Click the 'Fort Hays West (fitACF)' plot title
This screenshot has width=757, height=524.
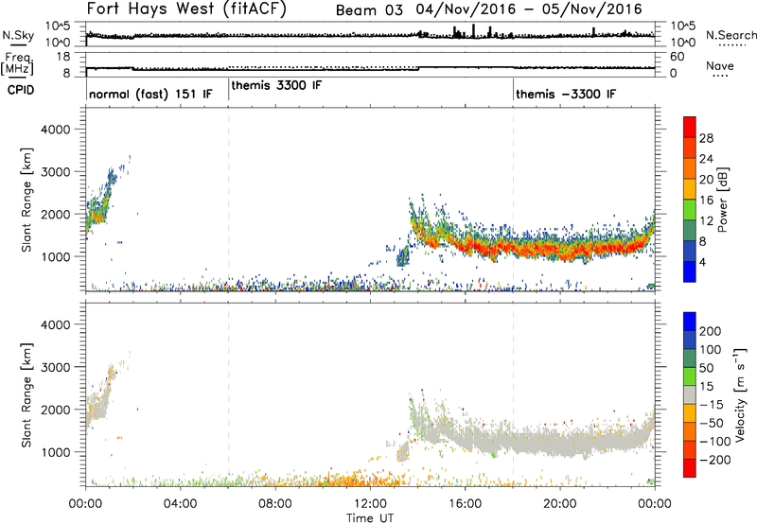pyautogui.click(x=186, y=9)
